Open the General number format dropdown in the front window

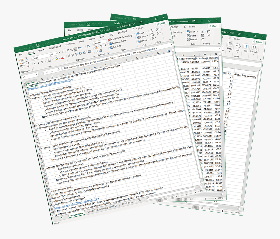pyautogui.click(x=105, y=41)
